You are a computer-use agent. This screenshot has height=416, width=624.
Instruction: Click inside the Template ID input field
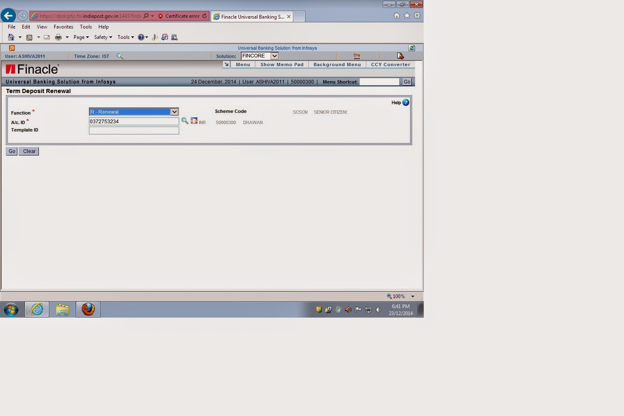[x=134, y=130]
